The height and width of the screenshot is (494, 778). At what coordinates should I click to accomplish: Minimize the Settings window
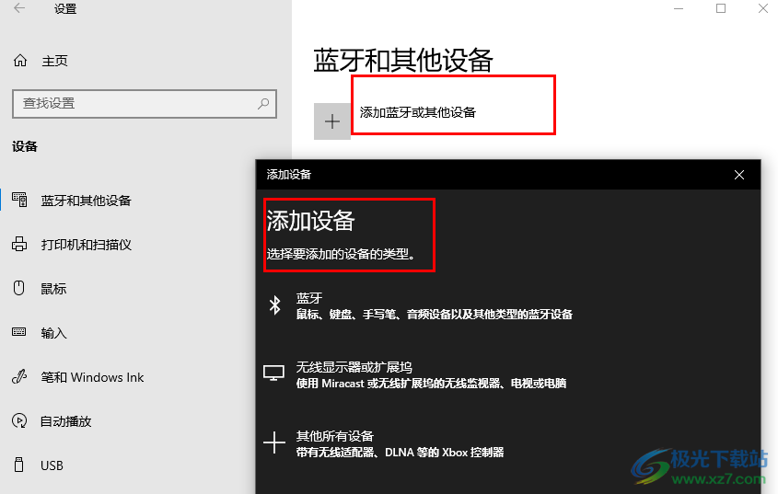pos(679,8)
